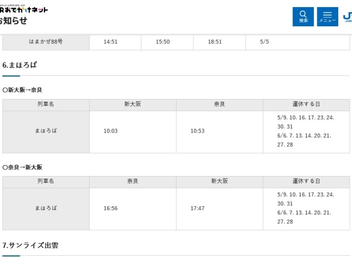Click the 15:50 time cell

(x=163, y=42)
